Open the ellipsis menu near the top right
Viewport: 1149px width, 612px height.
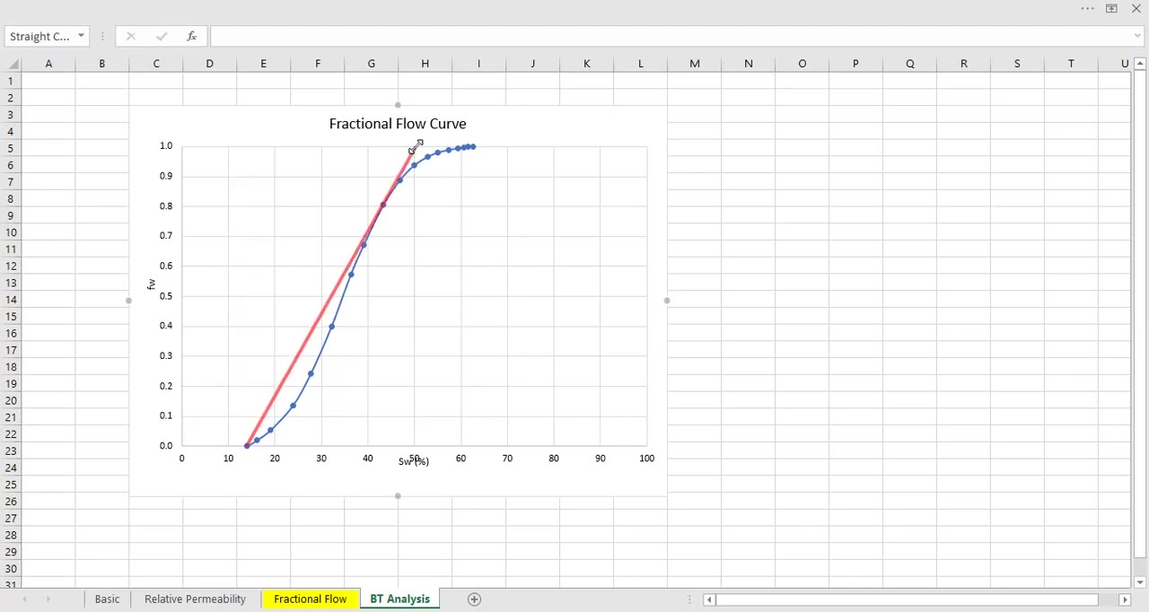click(1087, 8)
